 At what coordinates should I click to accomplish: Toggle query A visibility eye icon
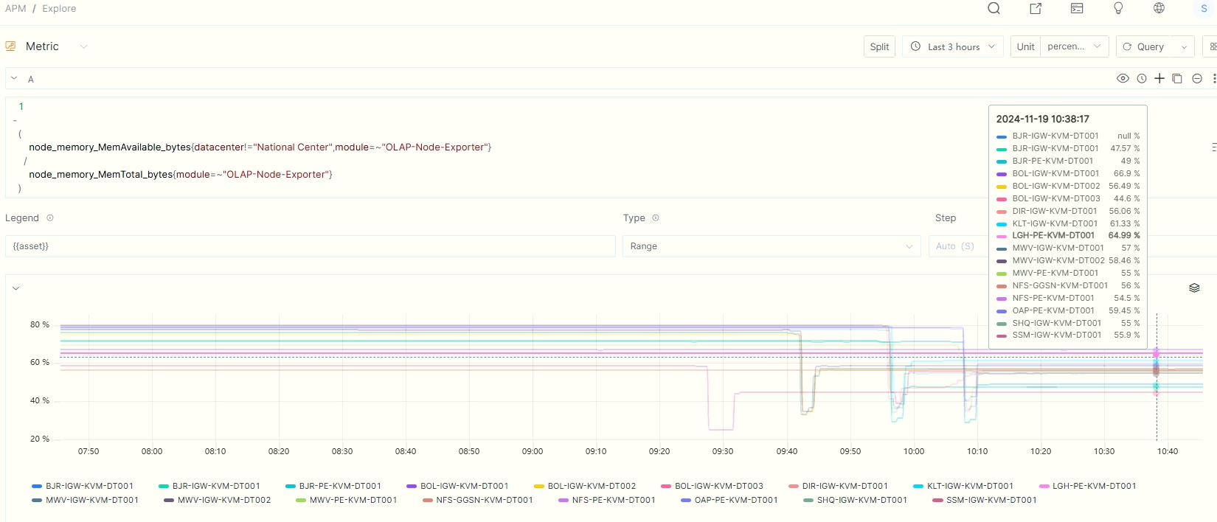1123,78
